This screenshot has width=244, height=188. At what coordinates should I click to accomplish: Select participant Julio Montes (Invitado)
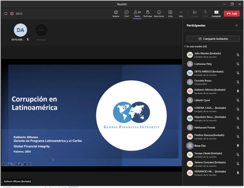[x=213, y=55]
